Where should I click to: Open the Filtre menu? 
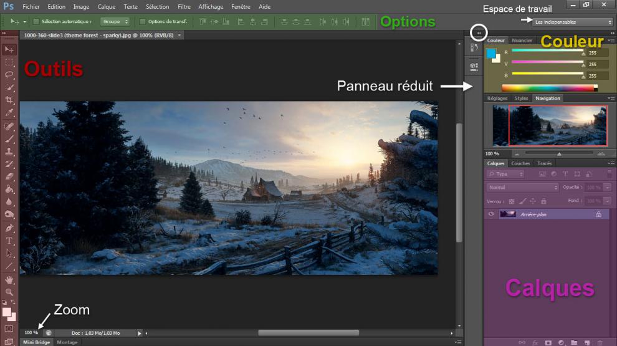(184, 7)
